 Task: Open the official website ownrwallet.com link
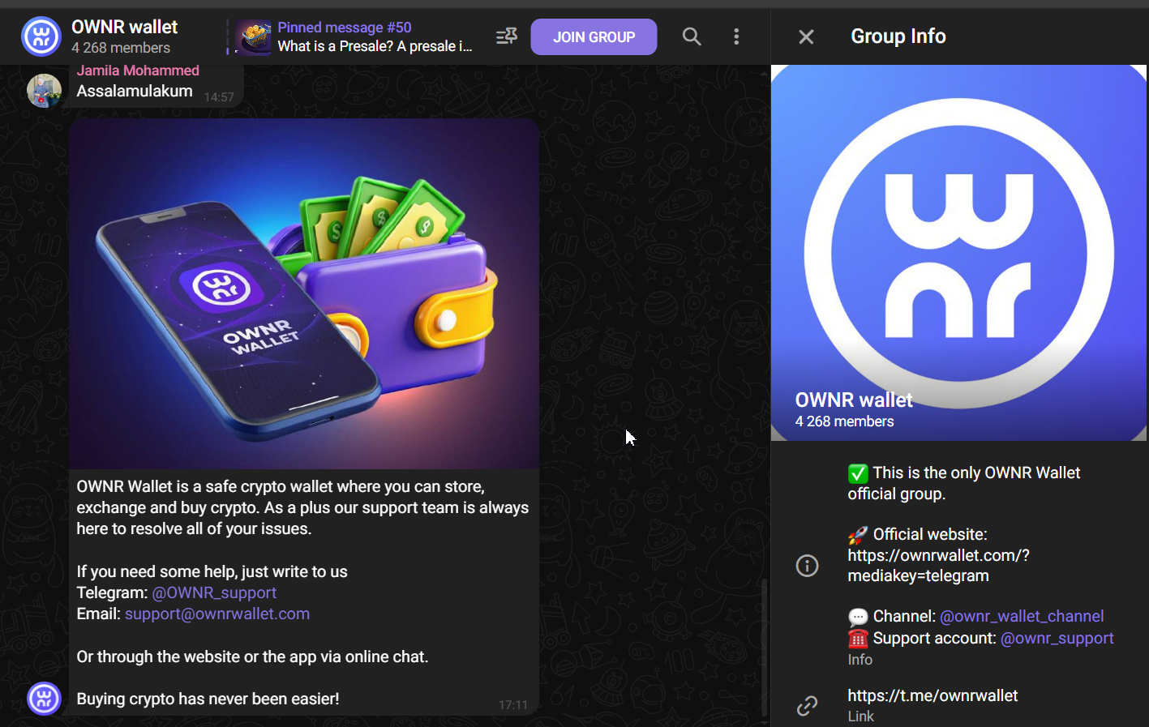click(x=938, y=566)
